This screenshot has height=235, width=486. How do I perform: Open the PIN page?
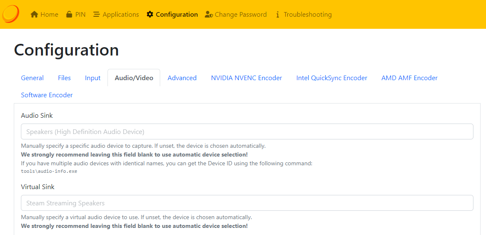(76, 15)
